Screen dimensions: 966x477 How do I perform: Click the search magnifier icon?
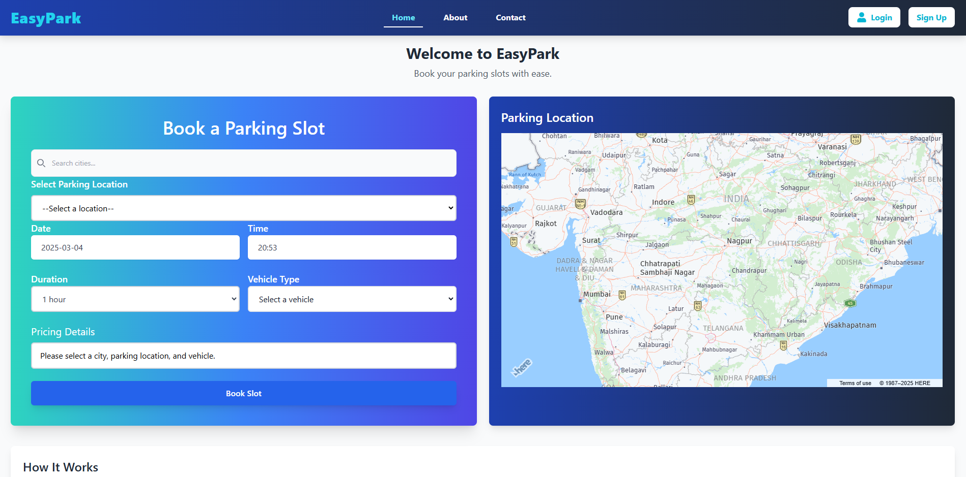coord(41,163)
